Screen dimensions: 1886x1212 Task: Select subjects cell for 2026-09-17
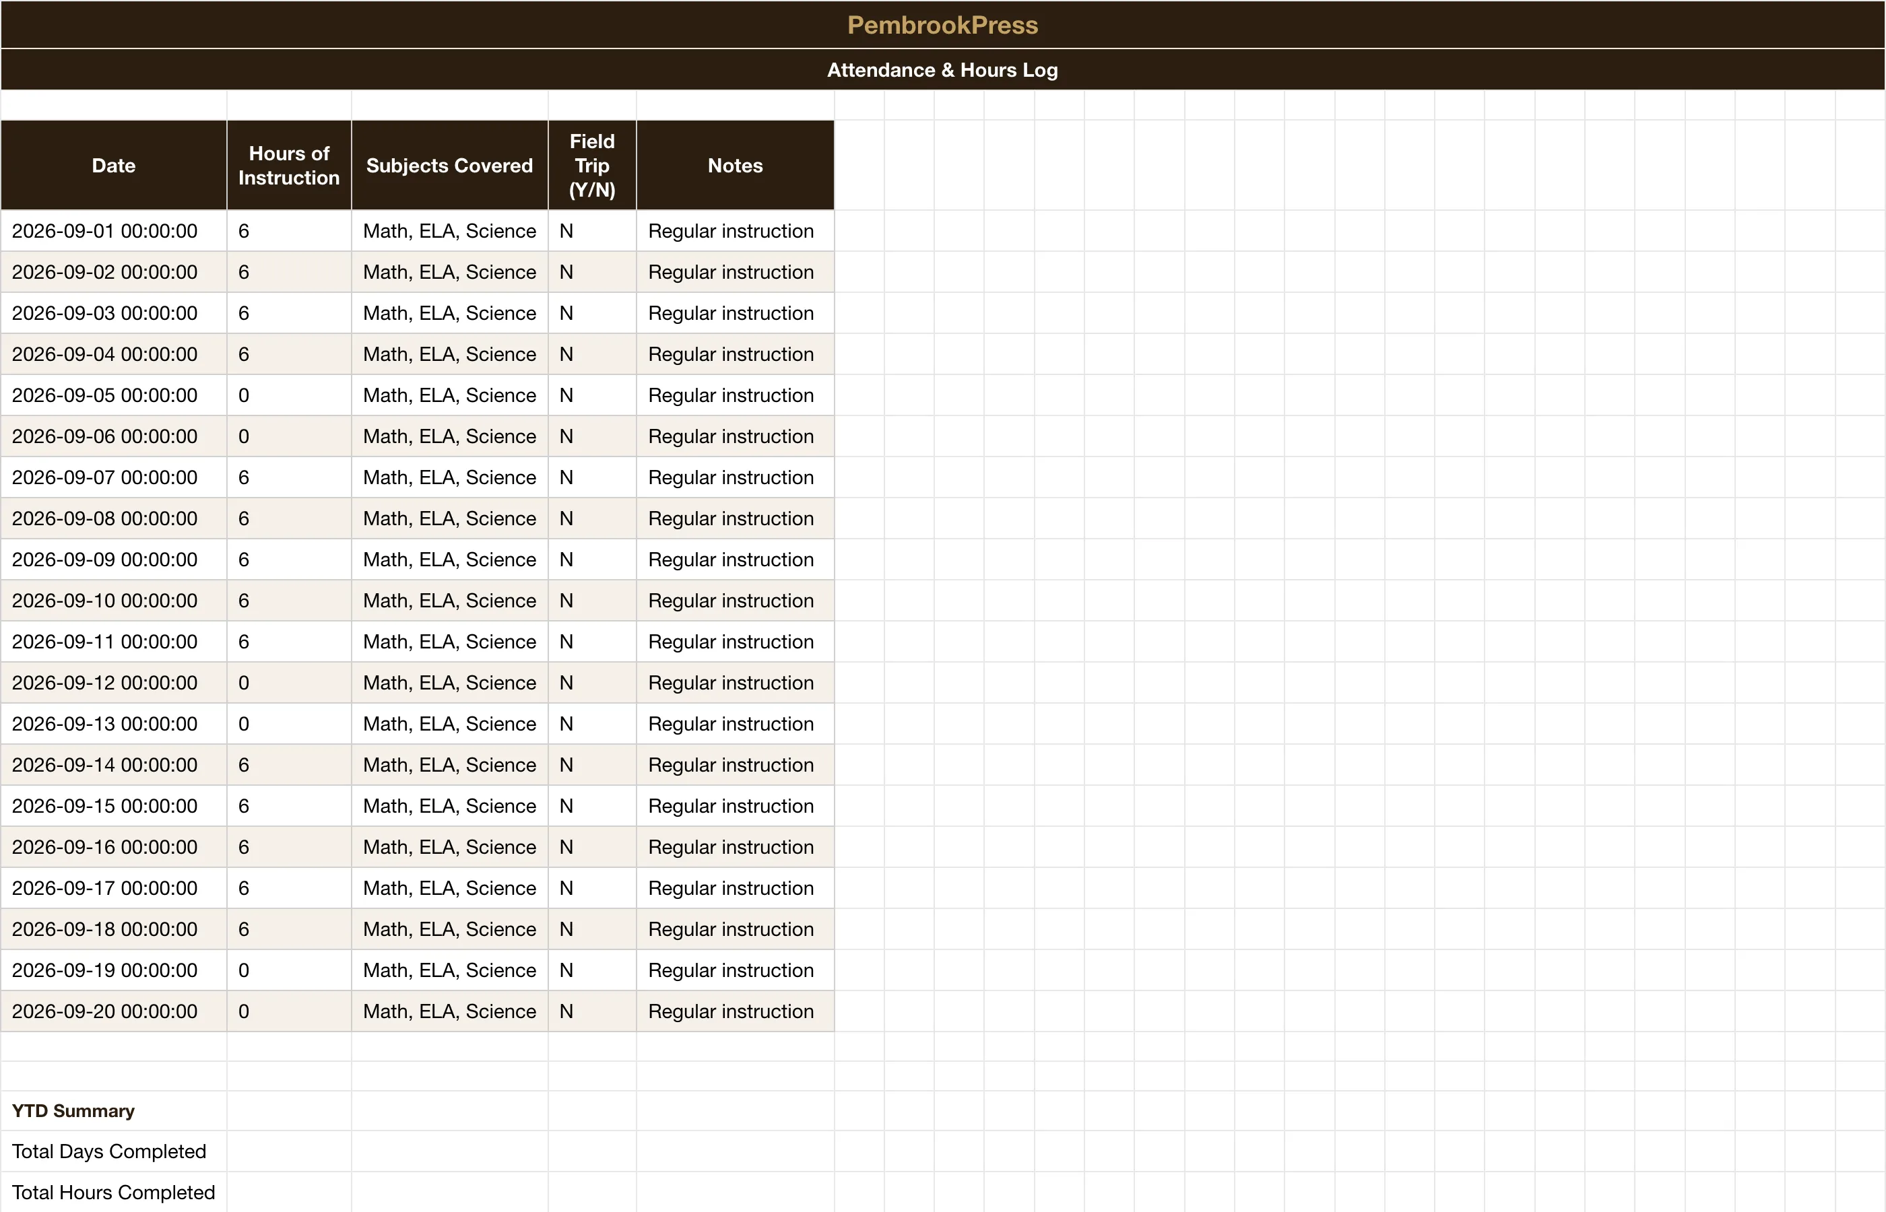pyautogui.click(x=449, y=887)
